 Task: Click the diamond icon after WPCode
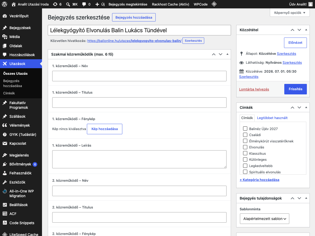pyautogui.click(x=214, y=4)
